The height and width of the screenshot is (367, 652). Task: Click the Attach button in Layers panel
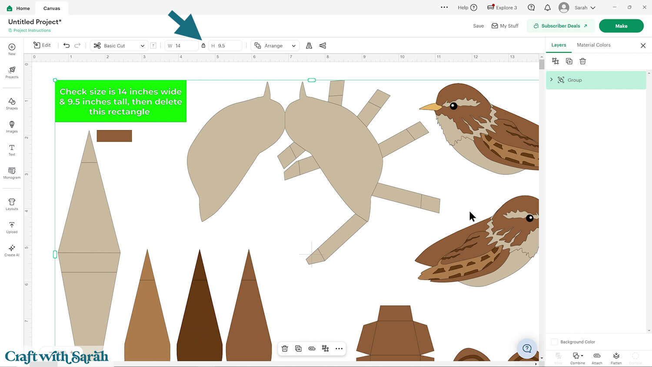pos(597,358)
